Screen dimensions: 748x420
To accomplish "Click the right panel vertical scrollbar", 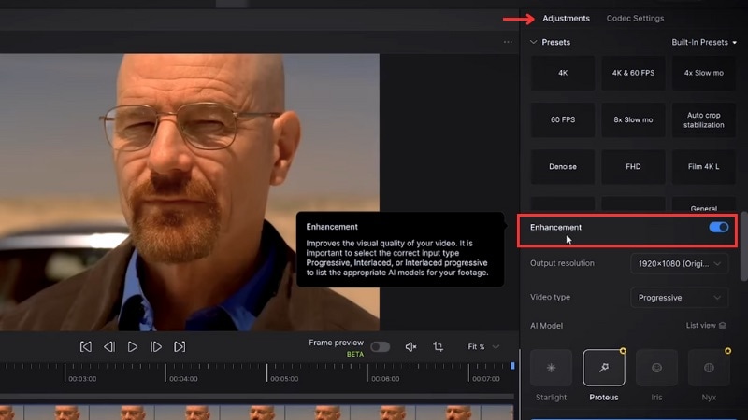I will coord(743,247).
